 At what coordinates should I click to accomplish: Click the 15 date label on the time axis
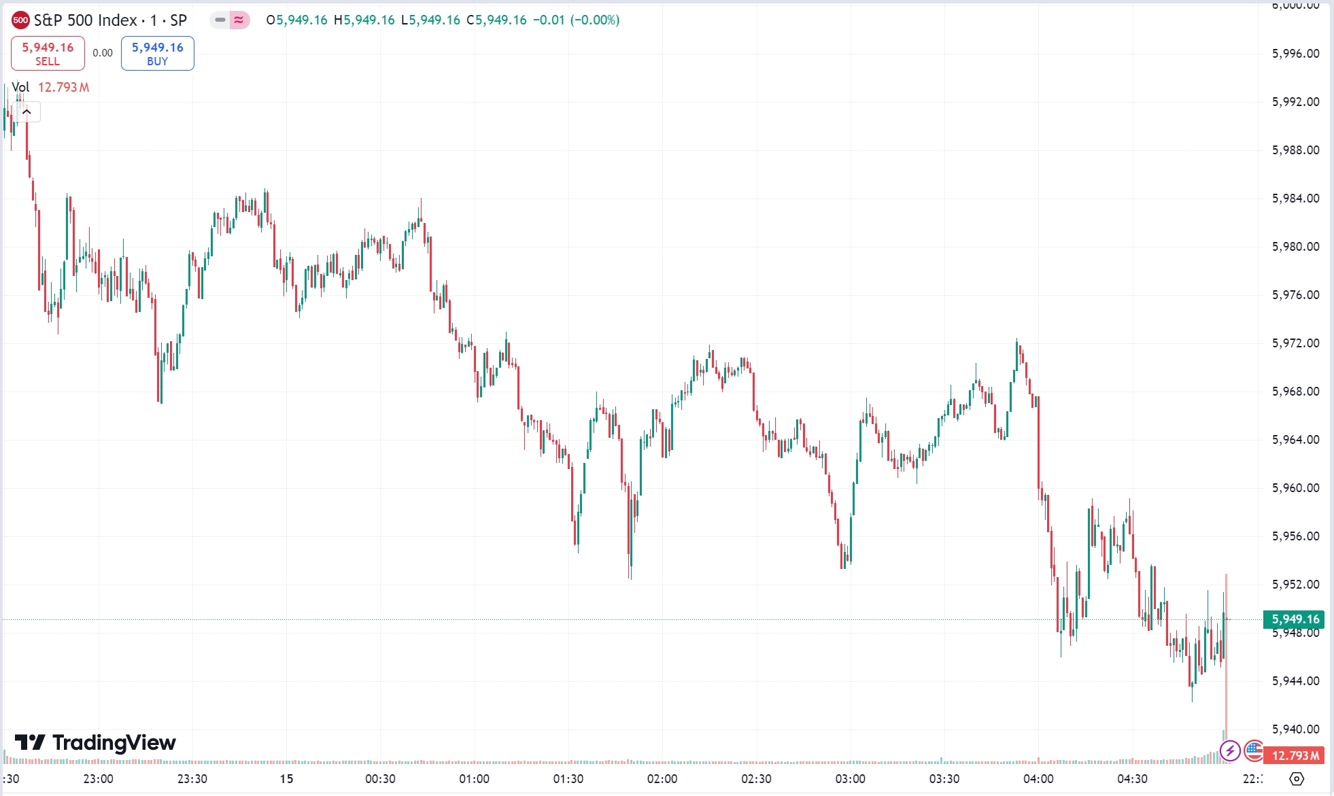[286, 777]
